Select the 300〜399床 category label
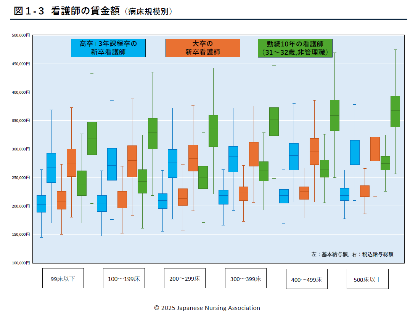 coord(246,278)
